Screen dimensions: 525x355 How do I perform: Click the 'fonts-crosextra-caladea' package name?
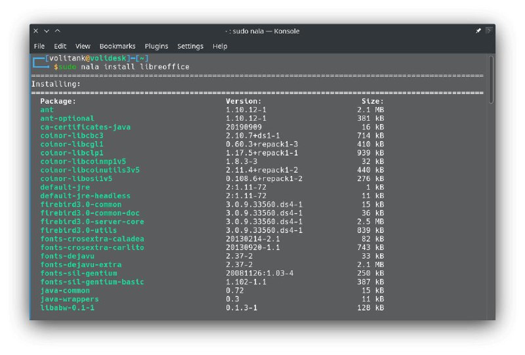(x=92, y=239)
